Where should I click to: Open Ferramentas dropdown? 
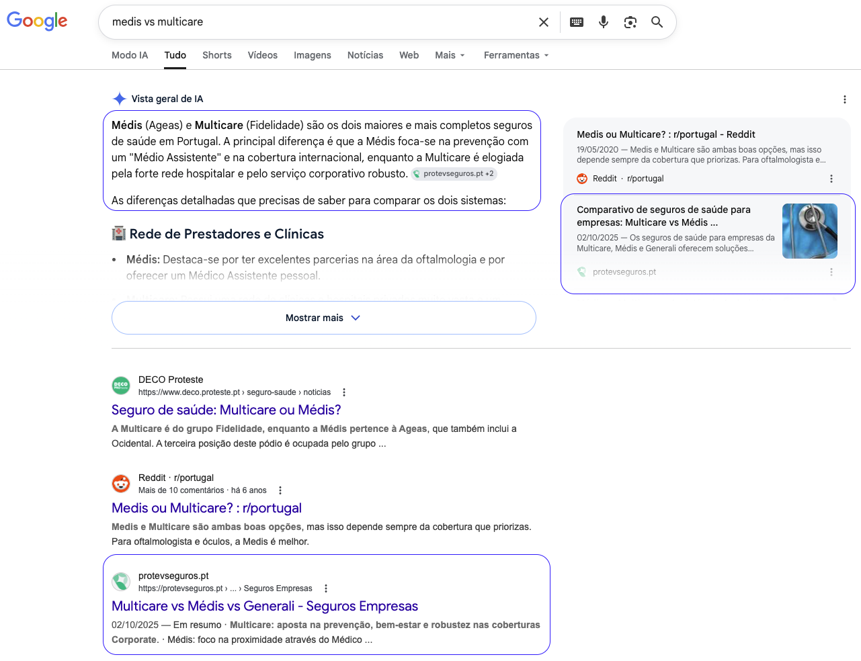point(517,55)
